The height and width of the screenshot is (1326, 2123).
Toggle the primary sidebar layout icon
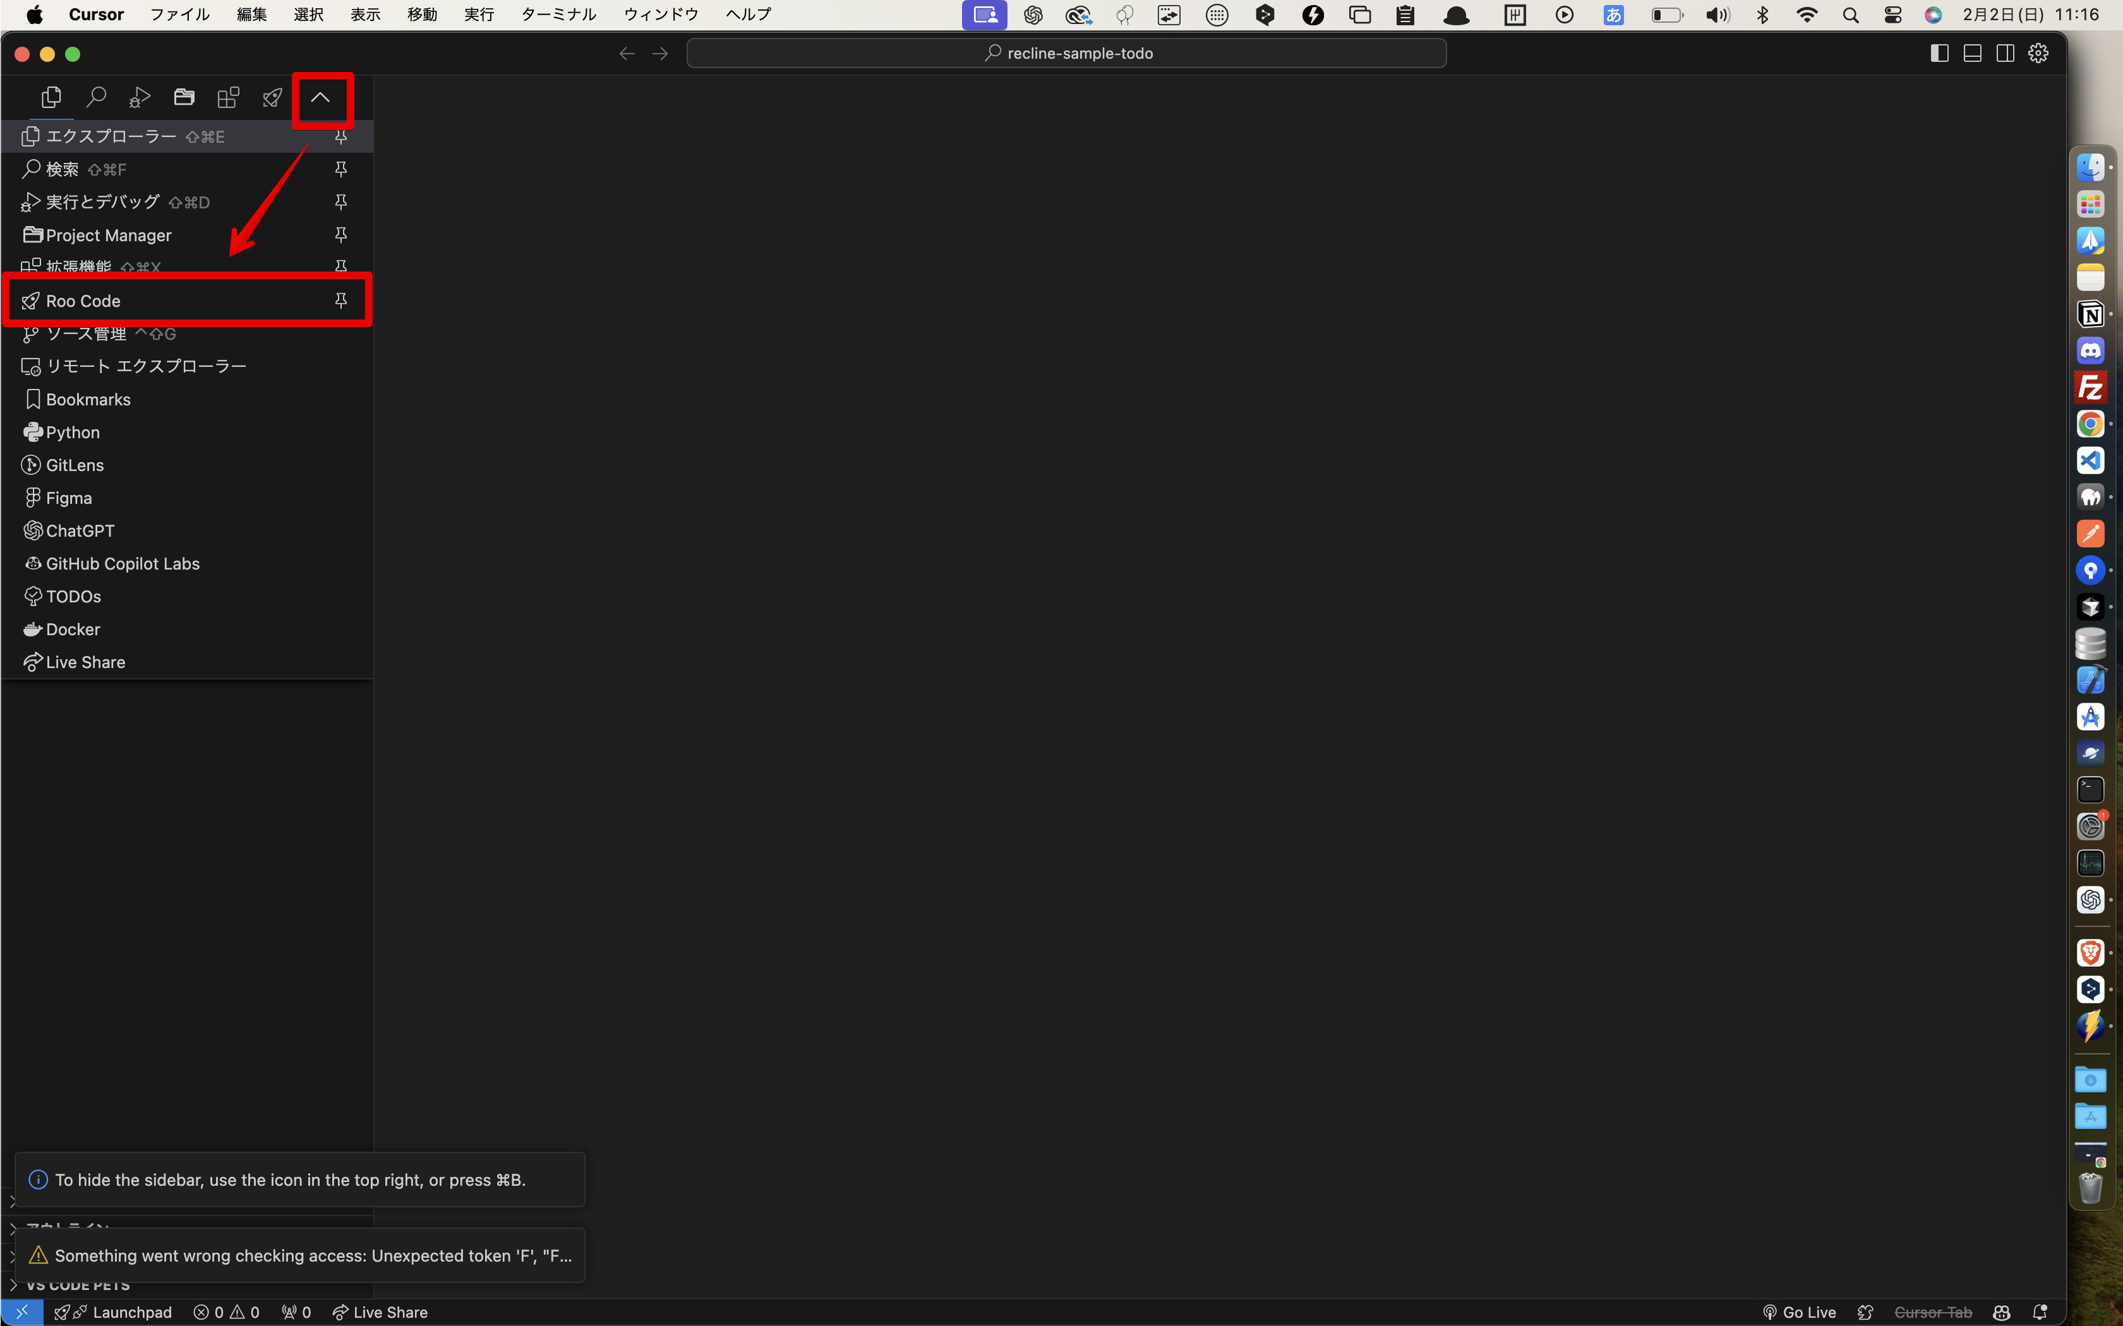point(1940,54)
